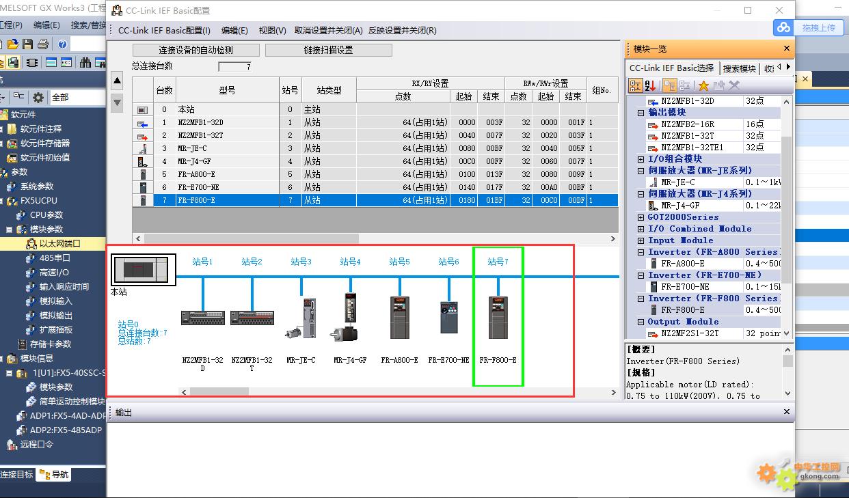Expand the Input Module group
Screen dimensions: 849x498
(x=641, y=240)
